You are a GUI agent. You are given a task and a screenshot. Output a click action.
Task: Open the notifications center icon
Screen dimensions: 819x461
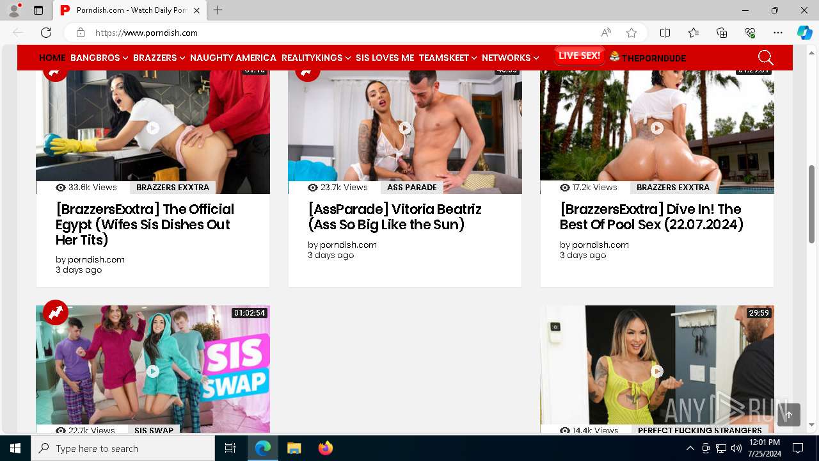coord(798,448)
